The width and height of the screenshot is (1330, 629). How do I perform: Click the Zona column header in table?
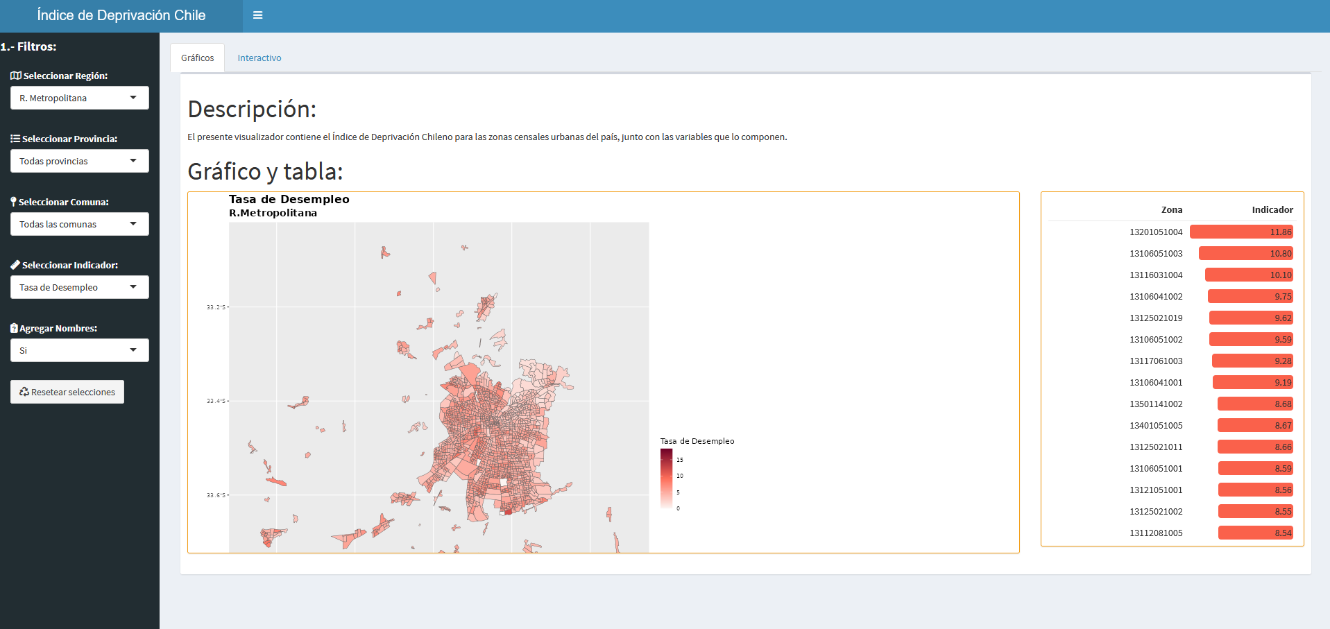point(1171,209)
